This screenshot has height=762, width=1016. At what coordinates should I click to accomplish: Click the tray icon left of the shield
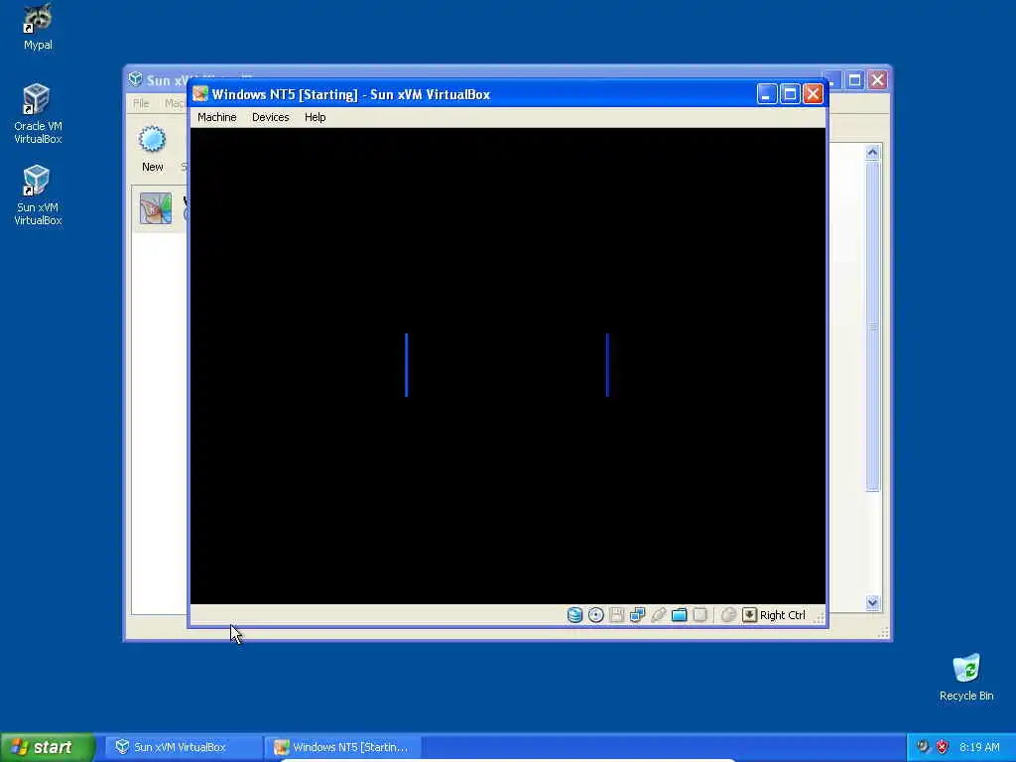coord(923,747)
